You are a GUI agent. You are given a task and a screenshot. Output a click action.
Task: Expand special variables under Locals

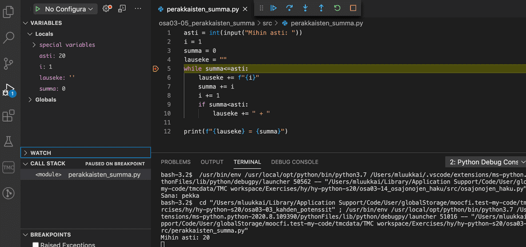coord(67,45)
